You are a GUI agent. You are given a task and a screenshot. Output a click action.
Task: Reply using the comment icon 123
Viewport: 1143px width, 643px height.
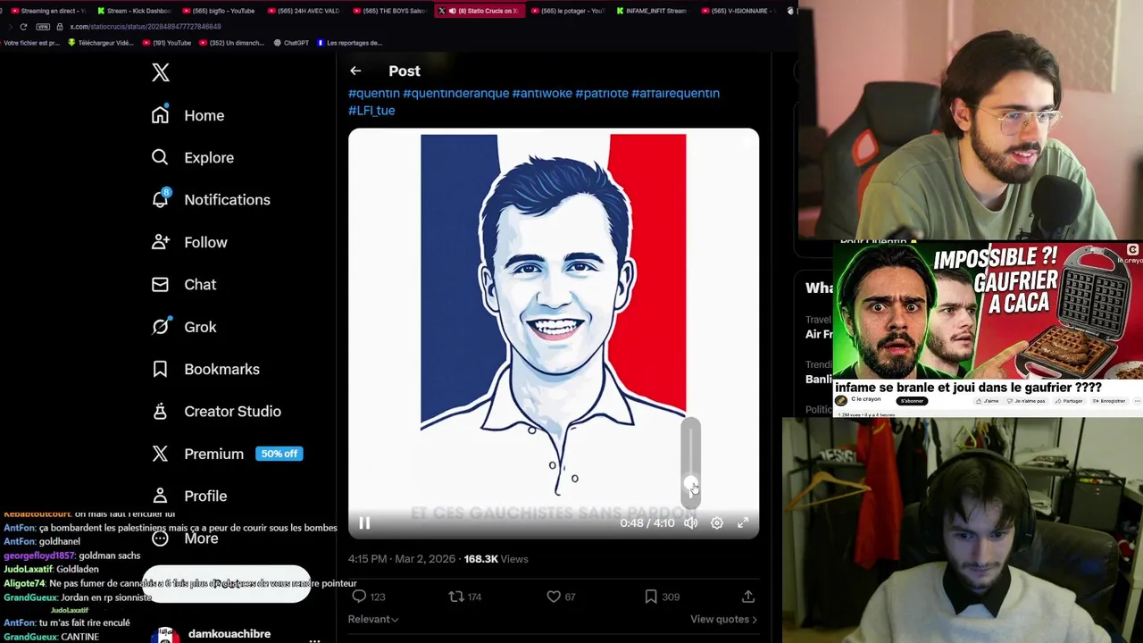point(368,597)
